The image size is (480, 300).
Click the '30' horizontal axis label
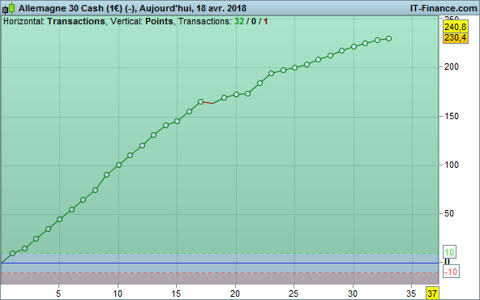353,294
